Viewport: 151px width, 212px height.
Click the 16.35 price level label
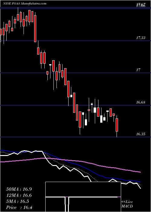[x=141, y=134]
